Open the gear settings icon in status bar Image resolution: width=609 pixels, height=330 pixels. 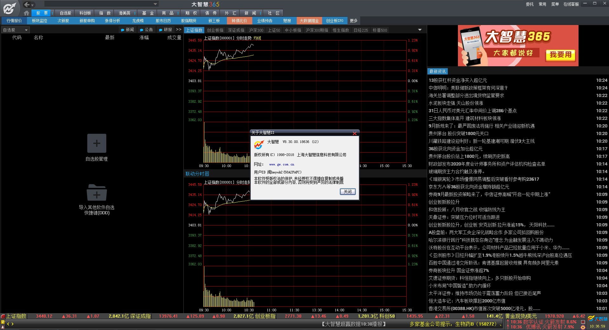point(583,327)
